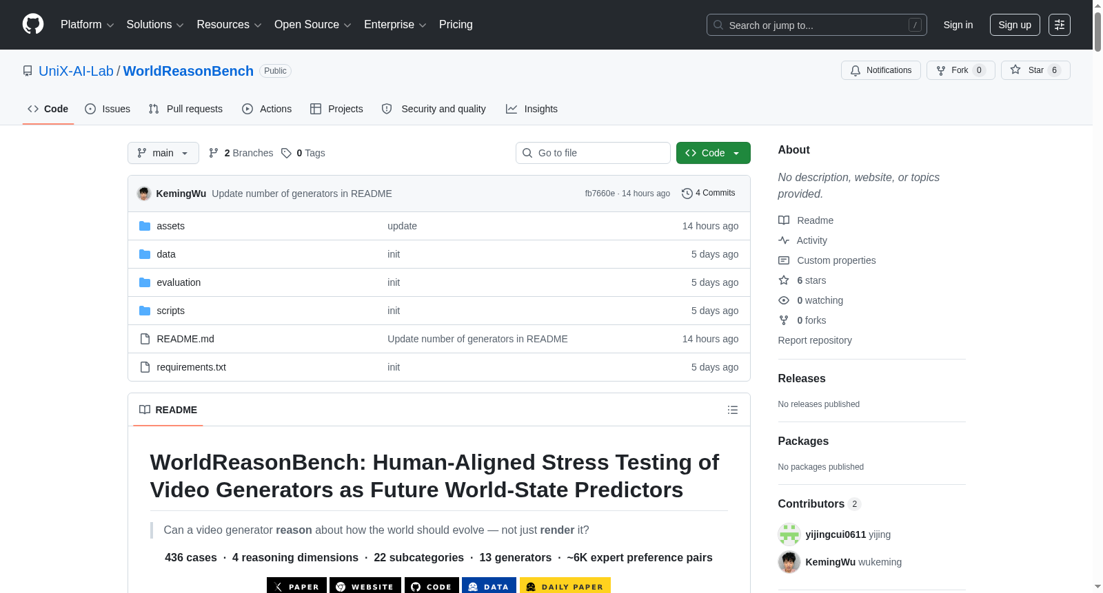Click the README.md file icon
1103x593 pixels.
point(145,339)
